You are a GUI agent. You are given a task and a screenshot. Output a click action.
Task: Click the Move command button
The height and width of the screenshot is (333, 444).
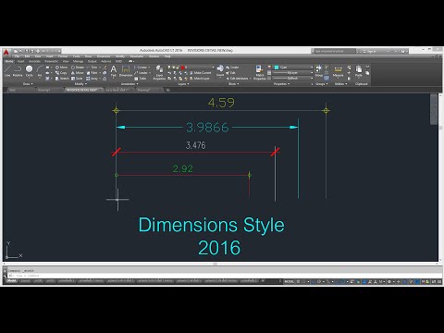pos(61,68)
